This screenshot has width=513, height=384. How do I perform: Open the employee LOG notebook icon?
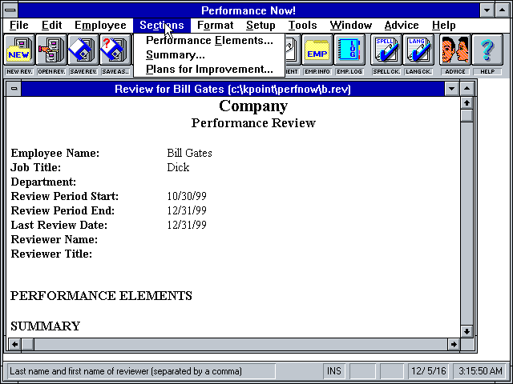[x=349, y=50]
